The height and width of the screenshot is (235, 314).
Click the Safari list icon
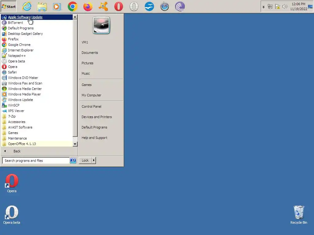(4, 72)
